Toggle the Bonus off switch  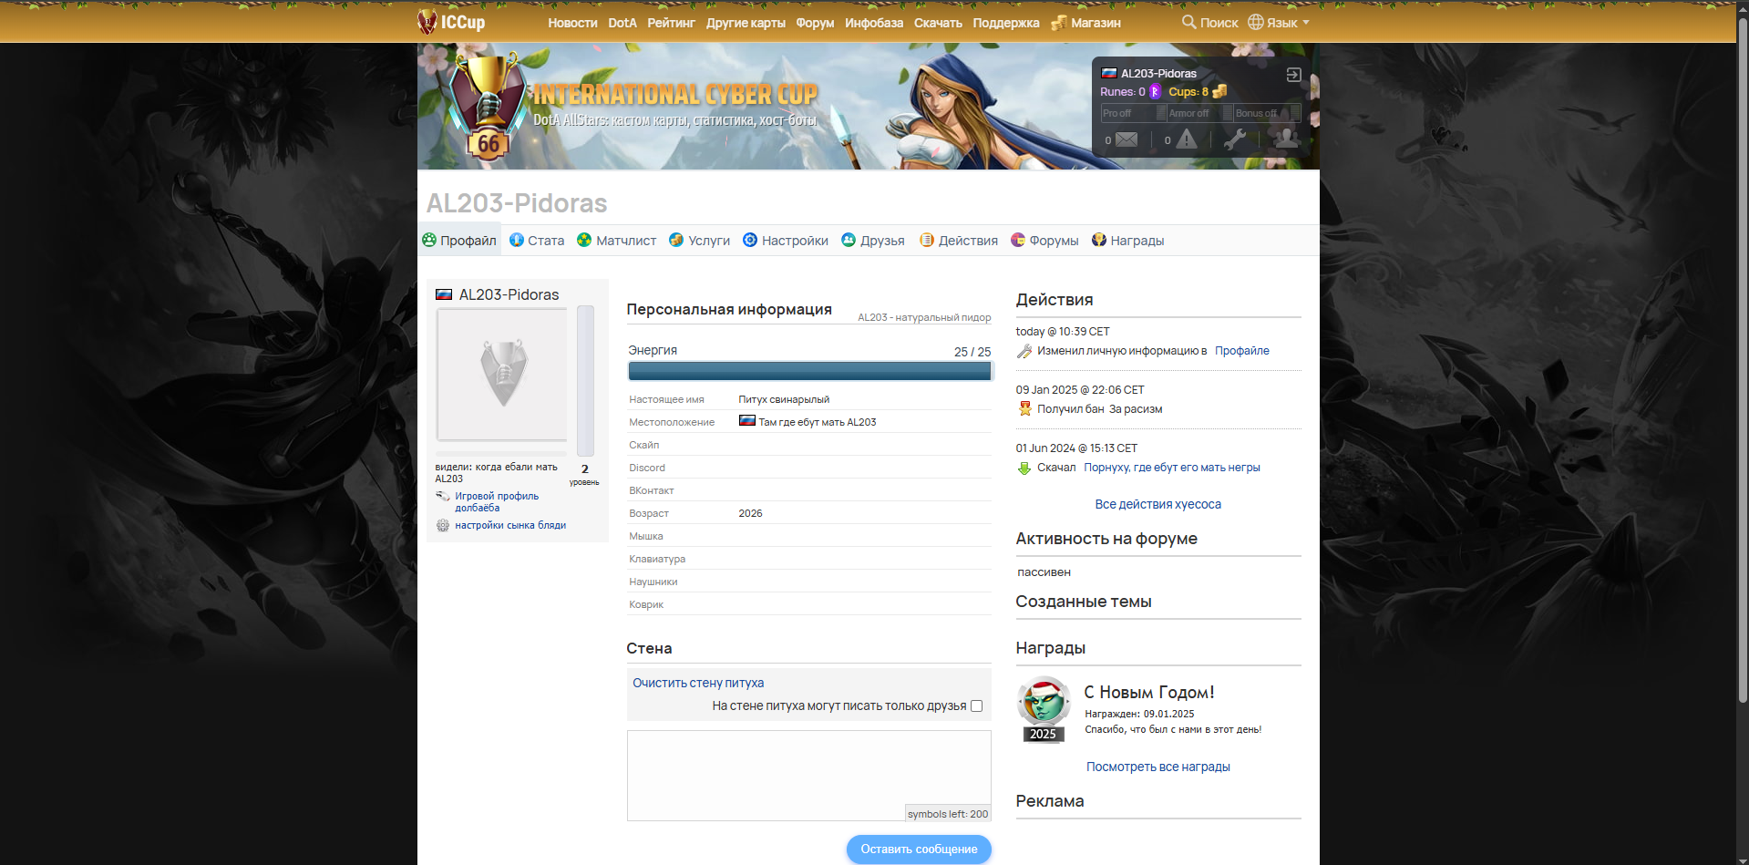tap(1267, 113)
